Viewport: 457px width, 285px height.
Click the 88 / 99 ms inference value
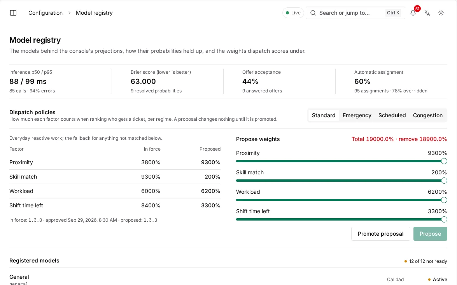point(28,82)
